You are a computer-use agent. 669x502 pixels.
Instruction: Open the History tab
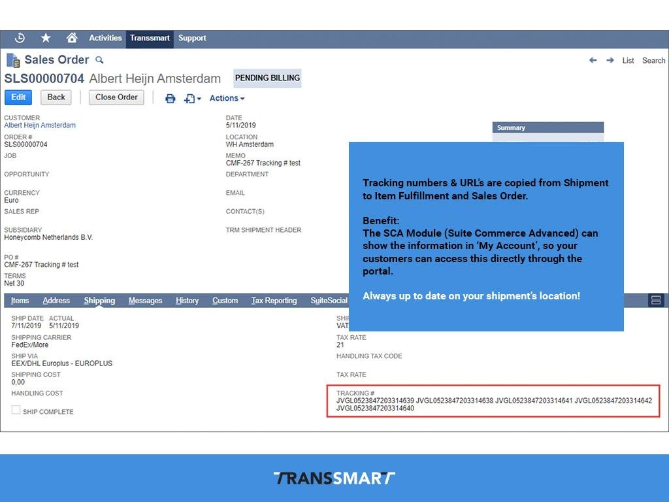pos(188,301)
